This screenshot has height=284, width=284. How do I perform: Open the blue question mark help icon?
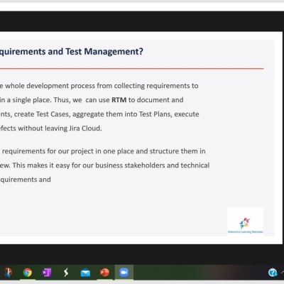pos(273,273)
